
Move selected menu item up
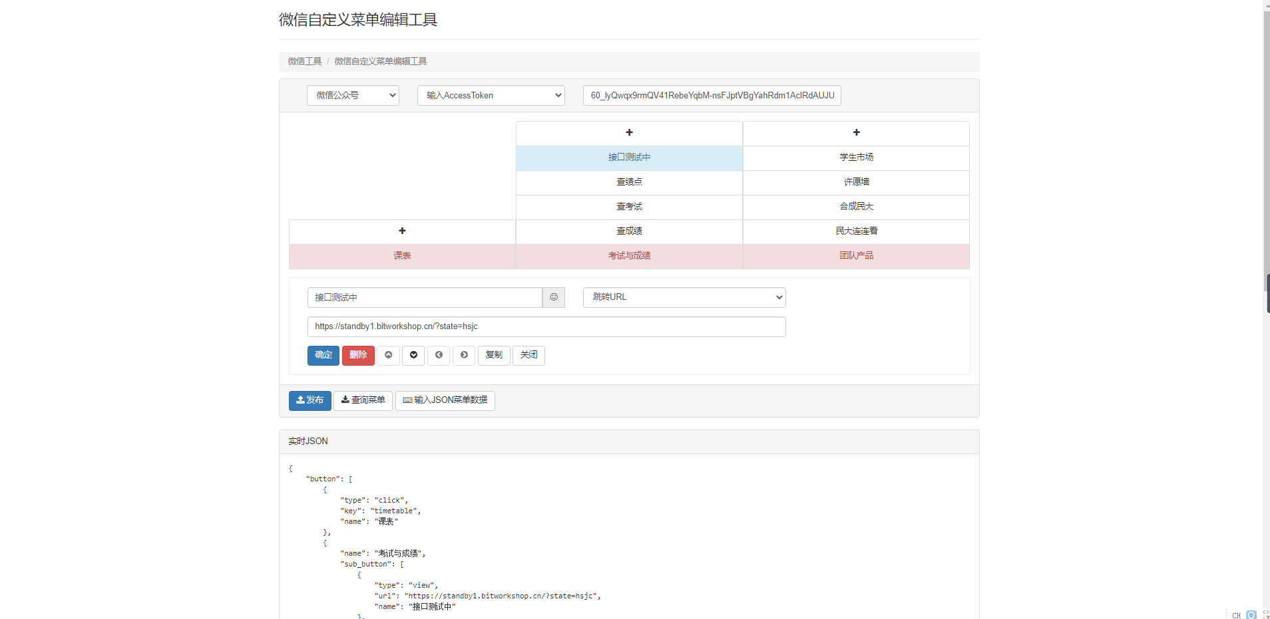(x=388, y=355)
